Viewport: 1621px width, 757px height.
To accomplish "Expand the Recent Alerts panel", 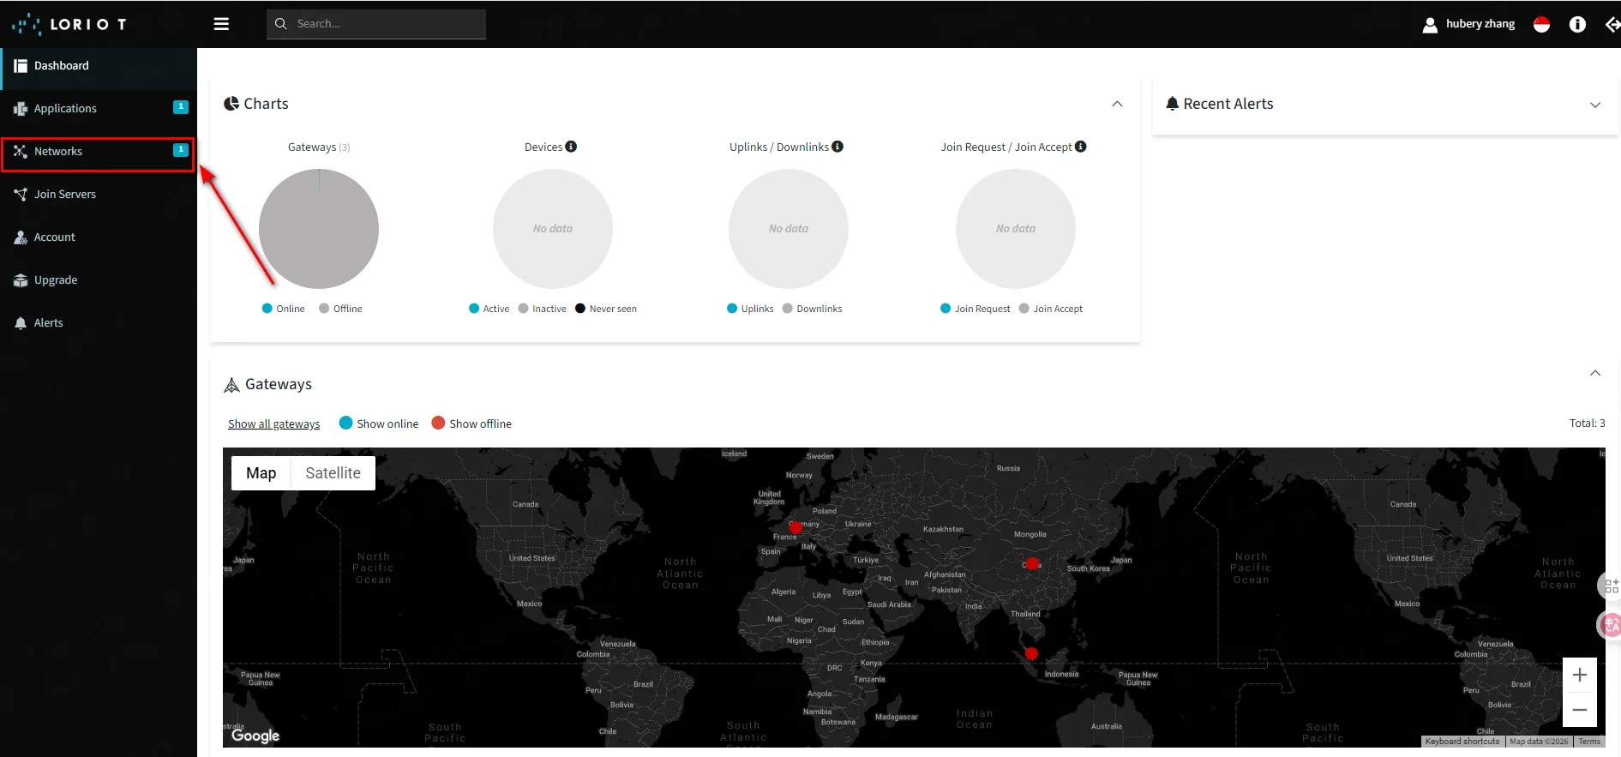I will (1594, 105).
